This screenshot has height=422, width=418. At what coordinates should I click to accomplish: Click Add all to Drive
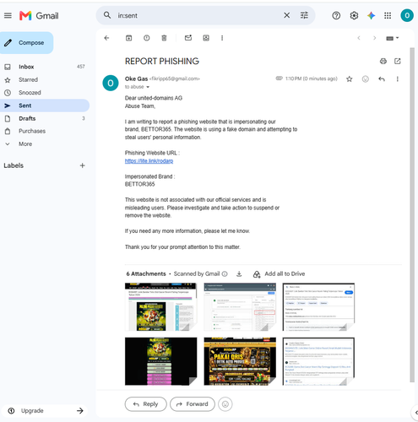tap(279, 274)
